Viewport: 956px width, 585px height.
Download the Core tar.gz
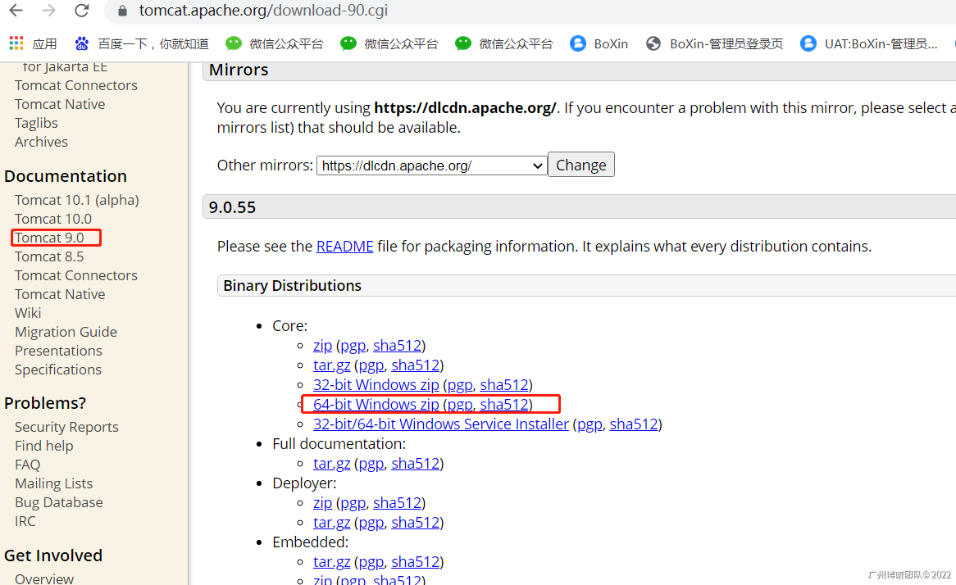point(332,365)
